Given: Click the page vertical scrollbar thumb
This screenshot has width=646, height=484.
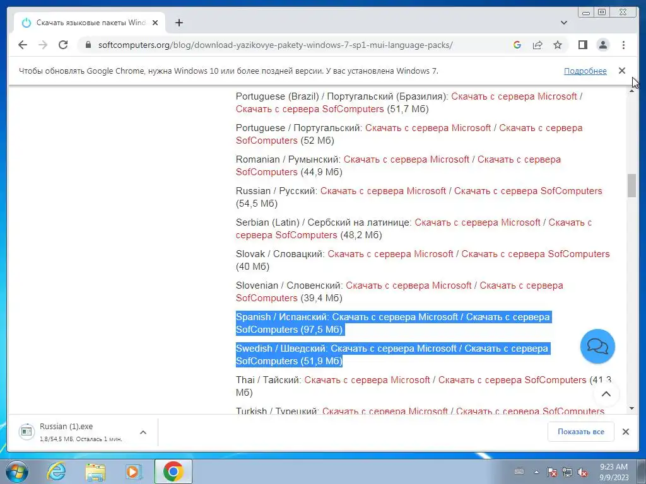Looking at the screenshot, I should pyautogui.click(x=631, y=186).
